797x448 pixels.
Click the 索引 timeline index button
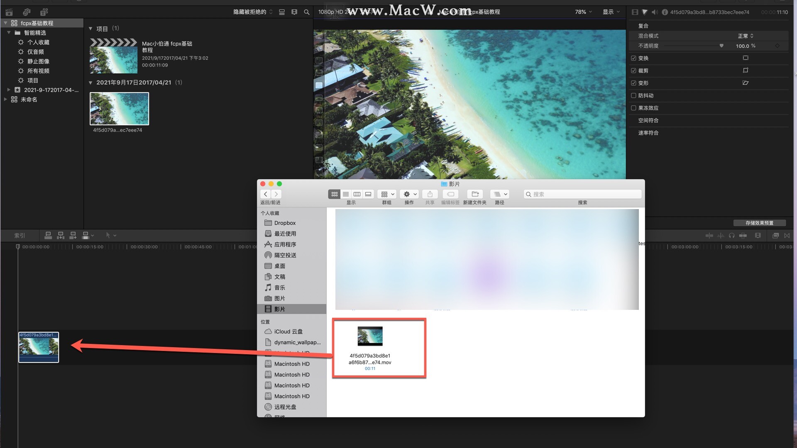pyautogui.click(x=20, y=236)
